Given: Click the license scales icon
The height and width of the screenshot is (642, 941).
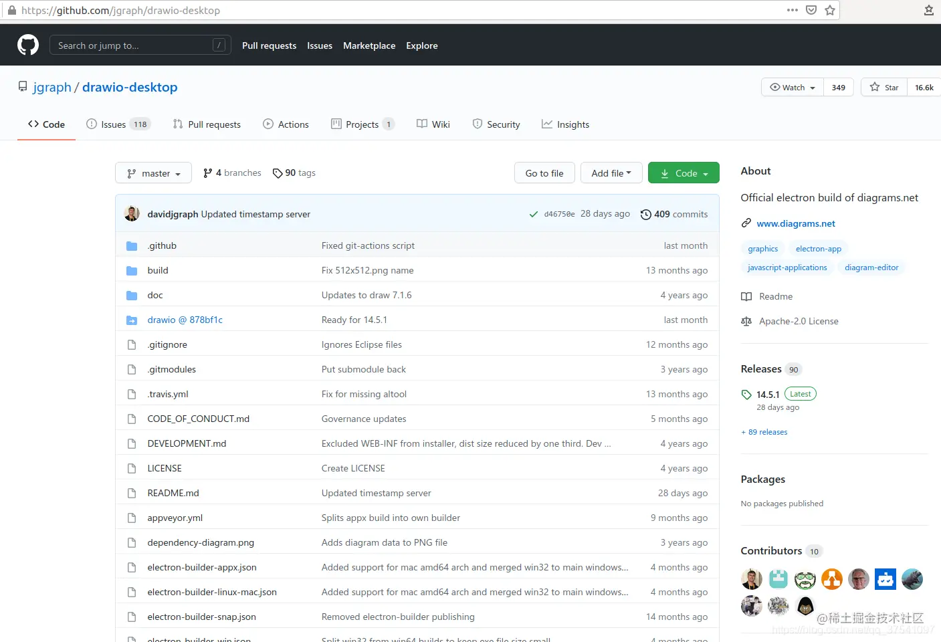Looking at the screenshot, I should click(x=746, y=321).
